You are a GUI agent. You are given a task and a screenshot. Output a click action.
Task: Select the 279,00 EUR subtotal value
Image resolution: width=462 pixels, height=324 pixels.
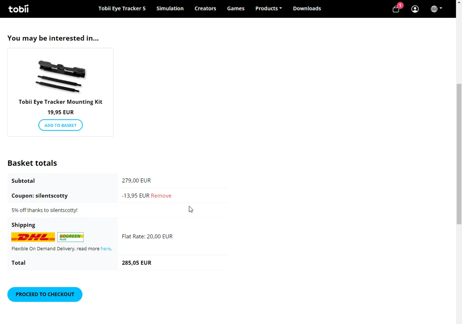click(x=136, y=180)
